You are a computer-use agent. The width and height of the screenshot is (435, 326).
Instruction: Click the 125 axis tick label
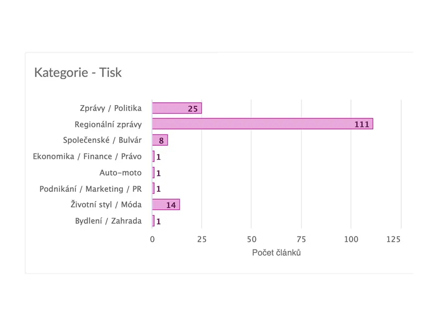[x=393, y=239]
